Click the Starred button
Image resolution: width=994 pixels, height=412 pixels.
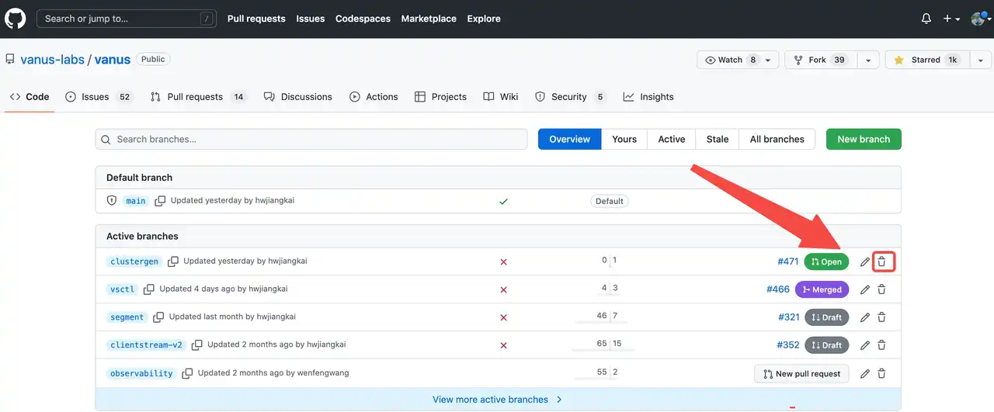pos(927,60)
